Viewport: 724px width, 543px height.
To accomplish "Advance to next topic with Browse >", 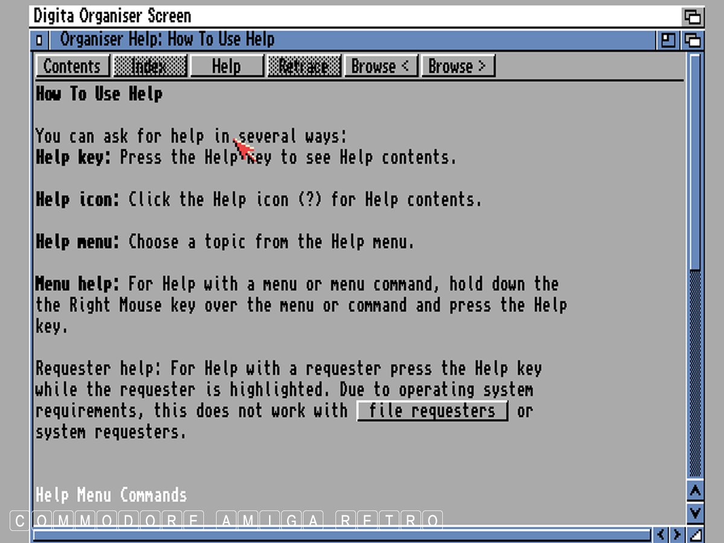I will [x=457, y=66].
